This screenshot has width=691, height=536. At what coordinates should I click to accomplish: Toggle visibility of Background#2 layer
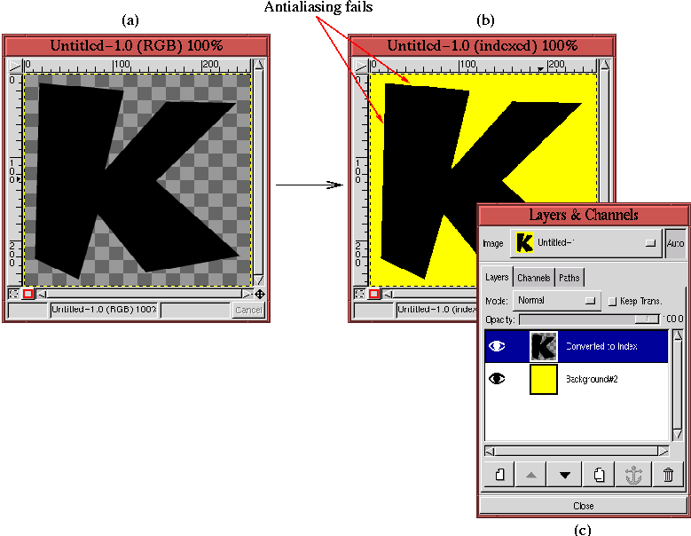pyautogui.click(x=498, y=379)
